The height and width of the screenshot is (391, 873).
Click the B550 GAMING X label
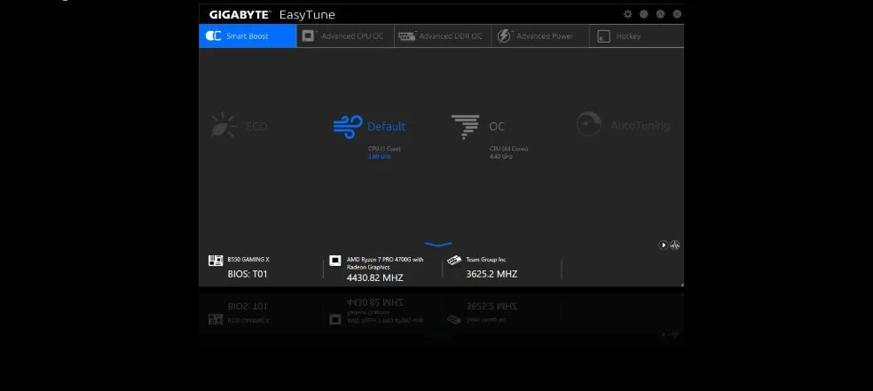(248, 259)
